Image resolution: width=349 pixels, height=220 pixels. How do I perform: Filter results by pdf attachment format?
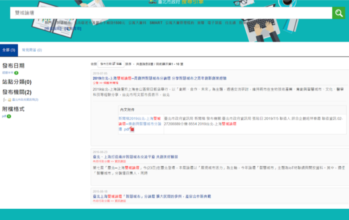coord(4,116)
